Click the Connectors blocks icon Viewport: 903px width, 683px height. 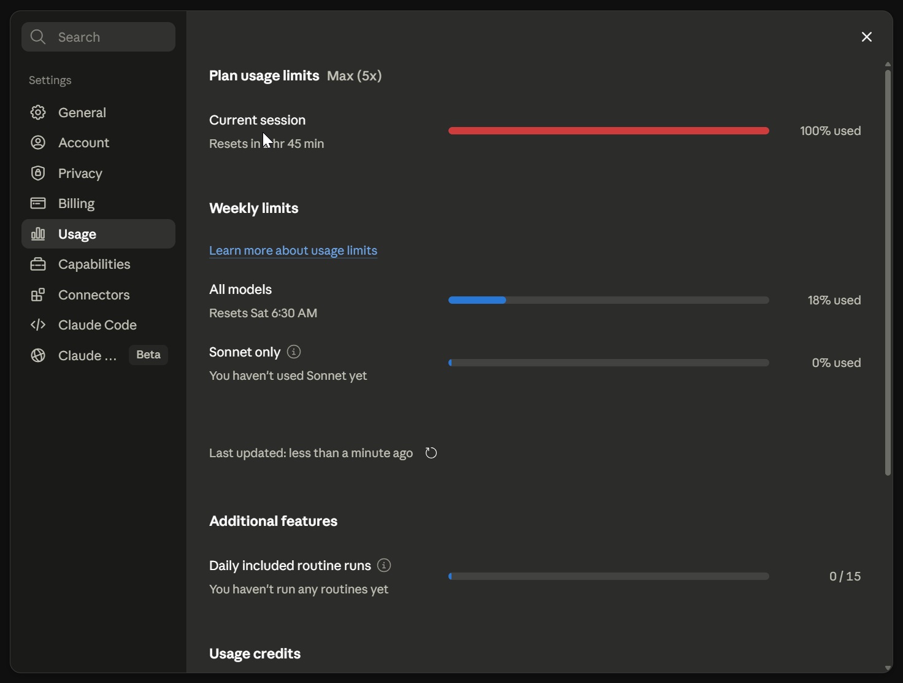38,295
